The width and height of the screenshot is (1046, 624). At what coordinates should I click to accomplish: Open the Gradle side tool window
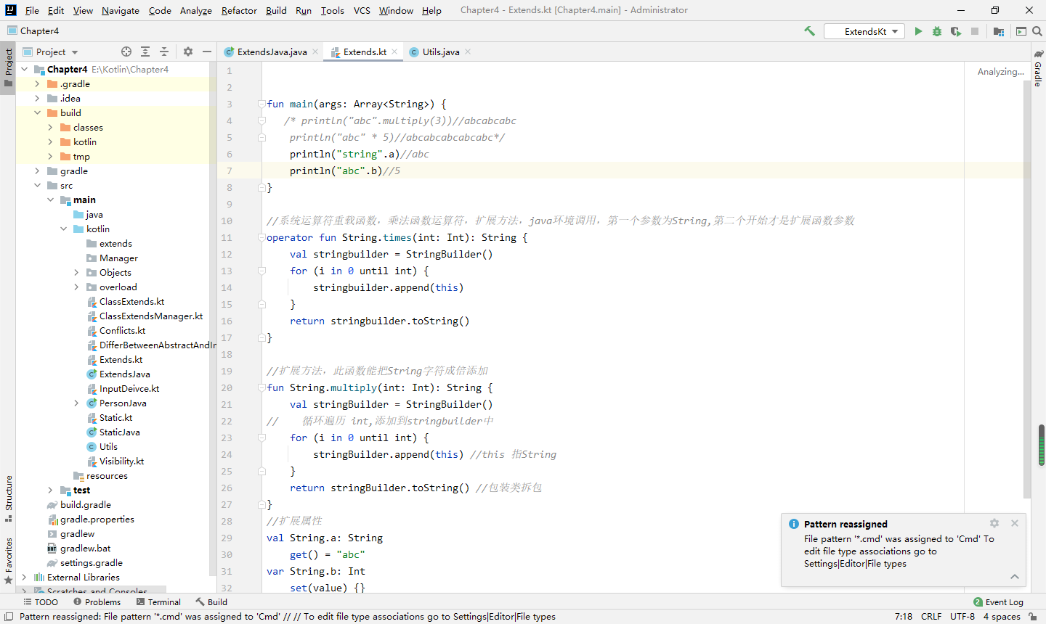coord(1039,69)
